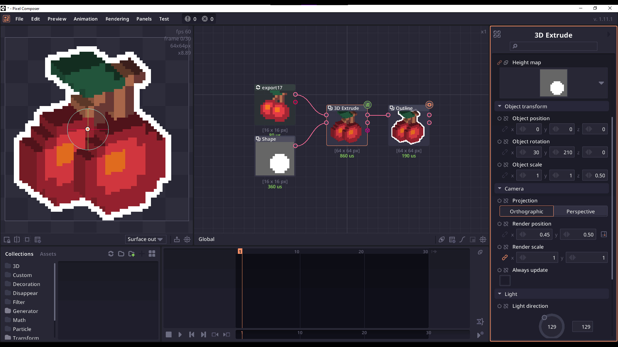The height and width of the screenshot is (347, 618).
Task: Switch to the Assets tab
Action: point(48,254)
